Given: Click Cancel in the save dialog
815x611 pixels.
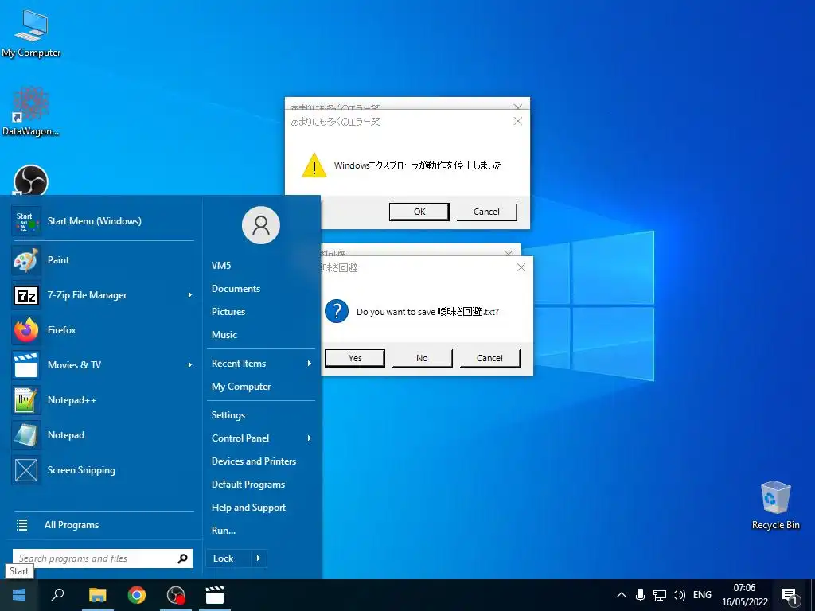Looking at the screenshot, I should 489,358.
